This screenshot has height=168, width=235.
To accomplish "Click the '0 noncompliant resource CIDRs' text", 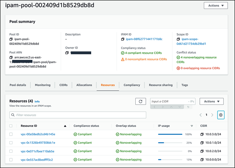I will click(146, 60).
